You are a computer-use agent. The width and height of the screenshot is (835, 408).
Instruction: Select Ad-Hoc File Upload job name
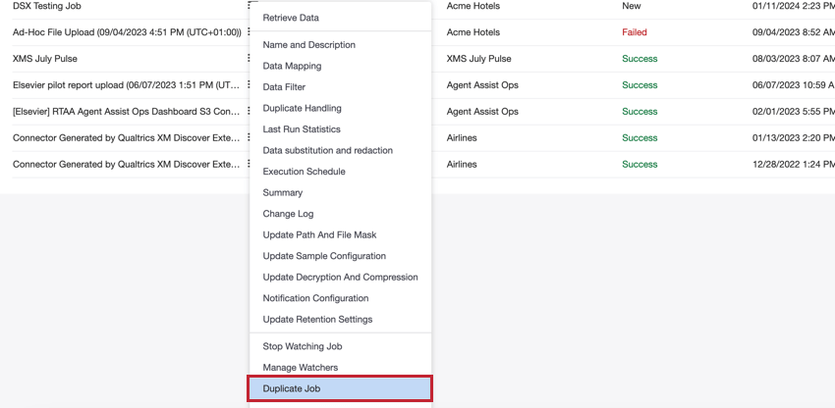(x=127, y=32)
